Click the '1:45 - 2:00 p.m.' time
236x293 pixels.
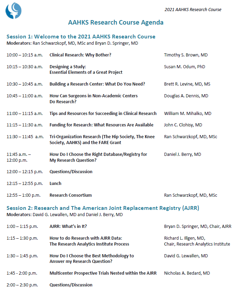22,273
